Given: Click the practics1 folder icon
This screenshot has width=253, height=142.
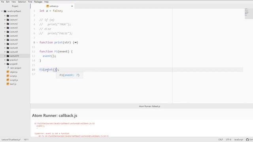Looking at the screenshot, I should pos(8,60).
